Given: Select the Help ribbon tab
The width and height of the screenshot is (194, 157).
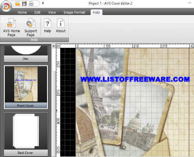Looking at the screenshot, I should 96,12.
